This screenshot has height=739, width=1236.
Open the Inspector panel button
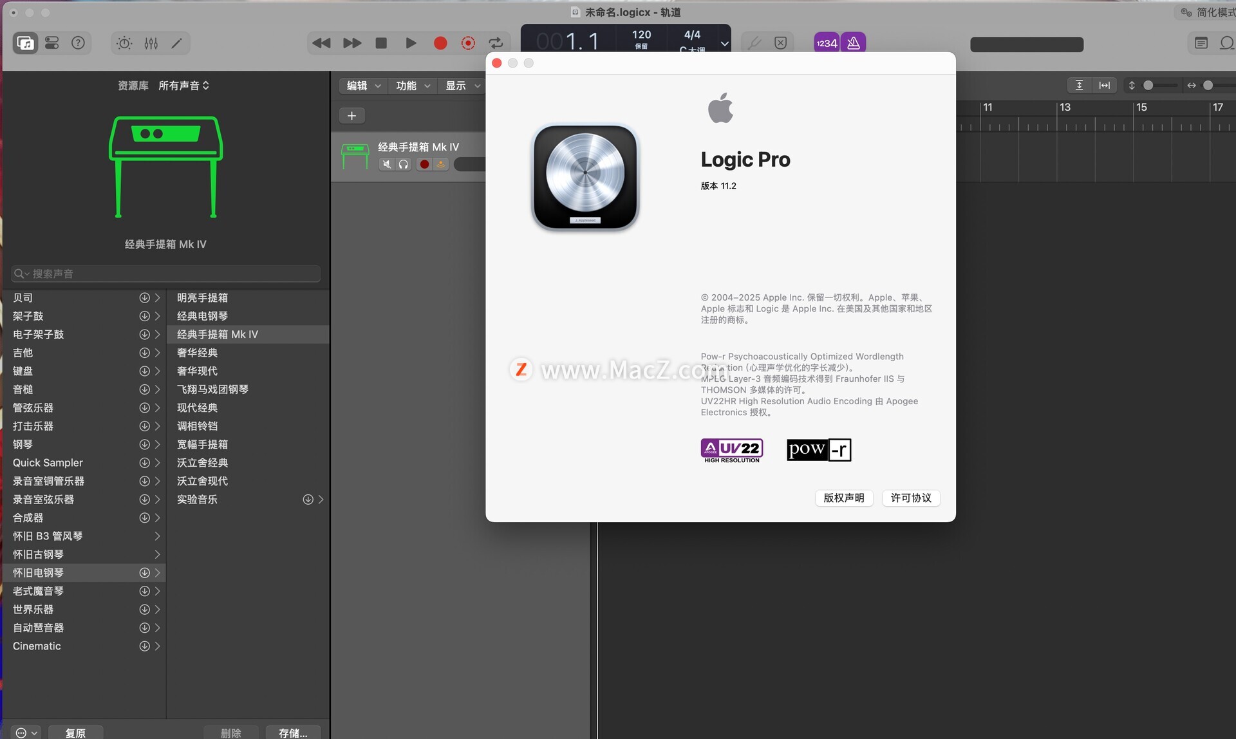[x=51, y=43]
